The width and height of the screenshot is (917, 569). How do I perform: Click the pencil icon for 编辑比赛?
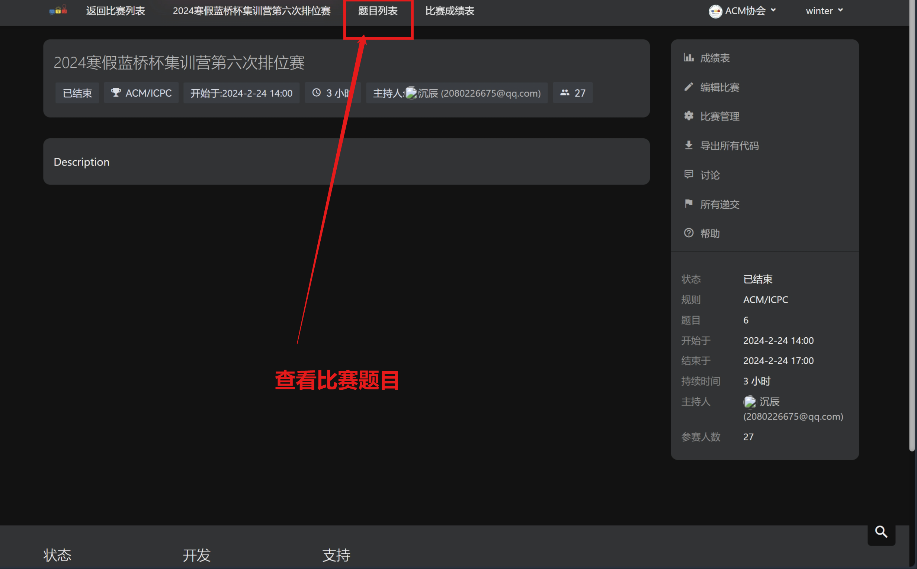689,87
